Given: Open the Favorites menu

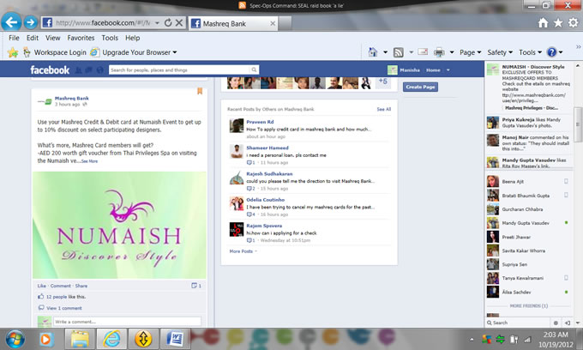Looking at the screenshot, I should (81, 38).
